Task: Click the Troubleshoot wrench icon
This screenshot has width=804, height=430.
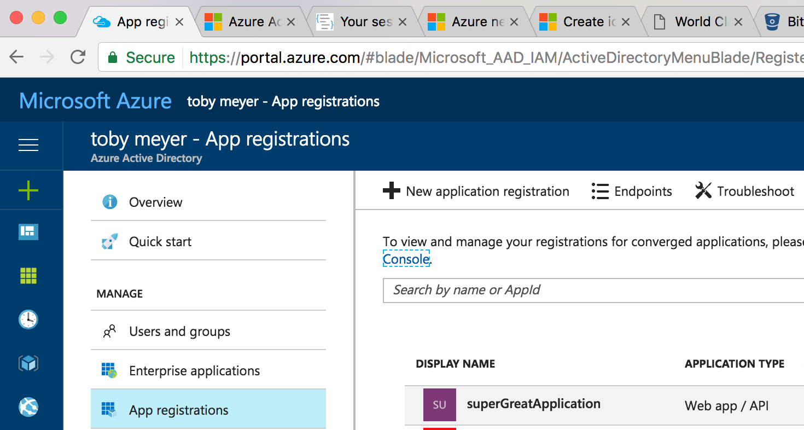Action: [x=704, y=190]
